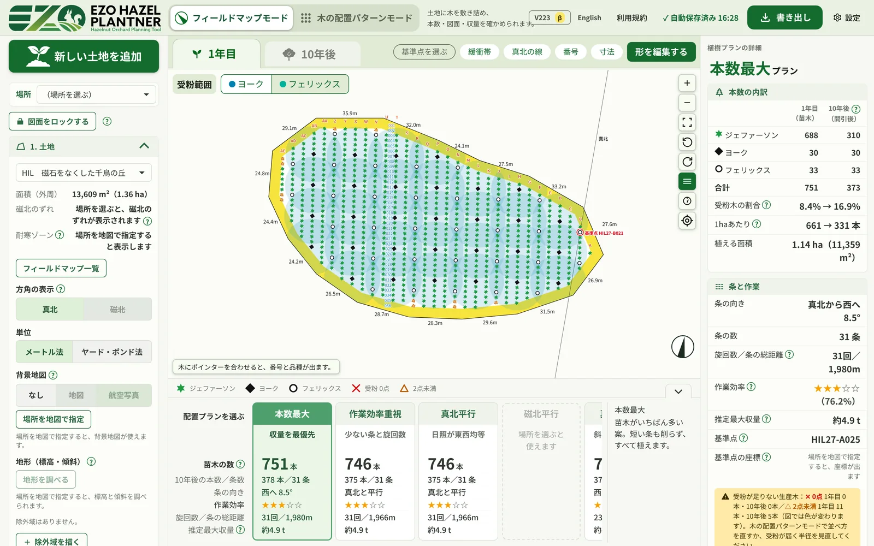This screenshot has width=874, height=546.
Task: Open help icon beside 10年後 column header
Action: click(x=856, y=109)
